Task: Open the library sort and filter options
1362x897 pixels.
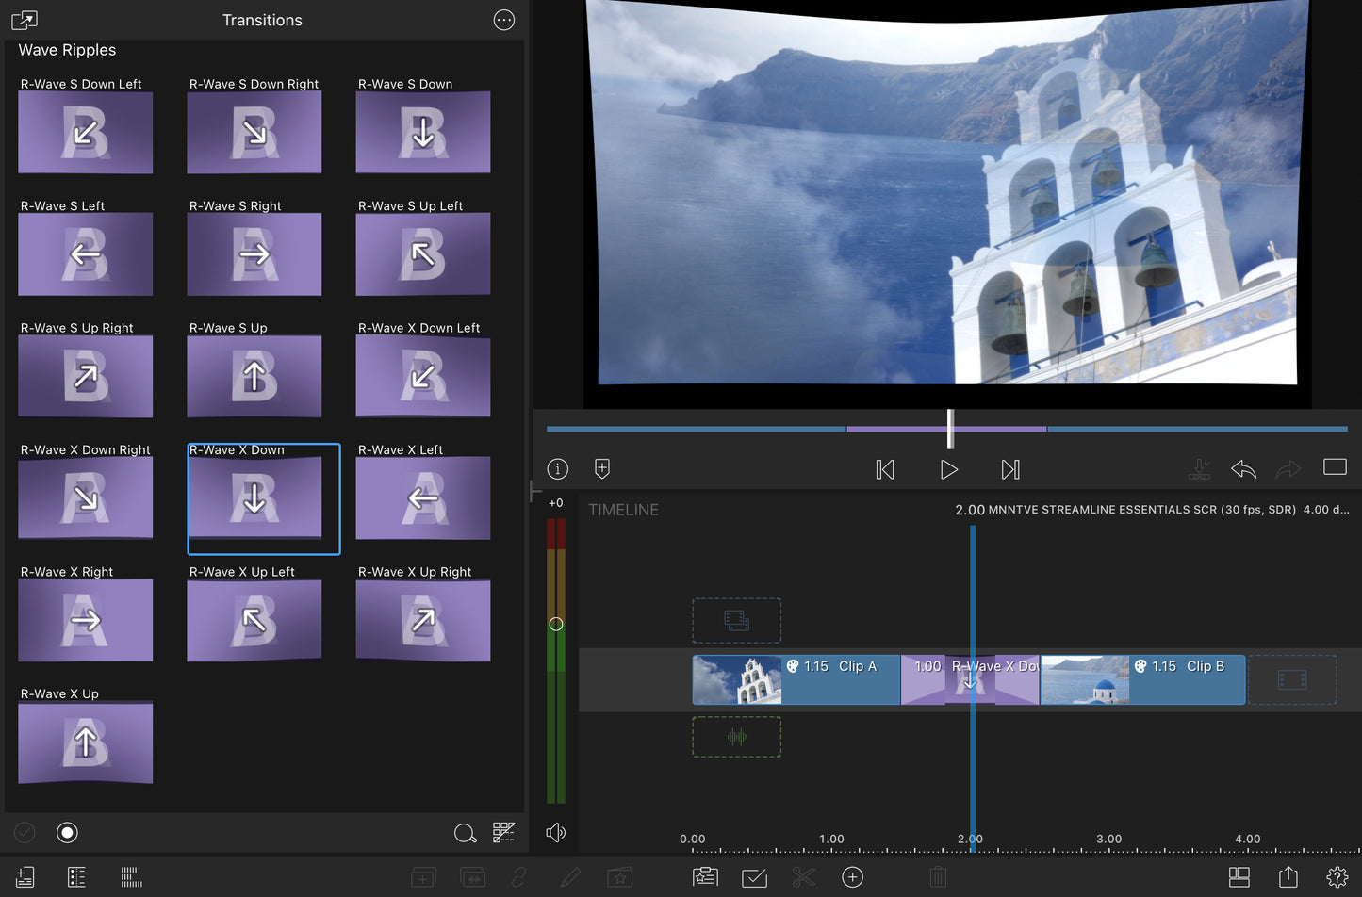Action: (504, 832)
